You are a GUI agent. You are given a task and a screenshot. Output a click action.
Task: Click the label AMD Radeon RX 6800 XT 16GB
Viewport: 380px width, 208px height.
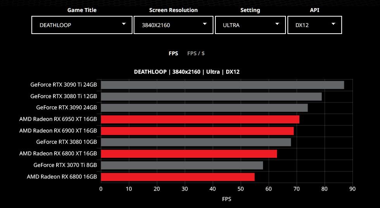tap(58, 153)
